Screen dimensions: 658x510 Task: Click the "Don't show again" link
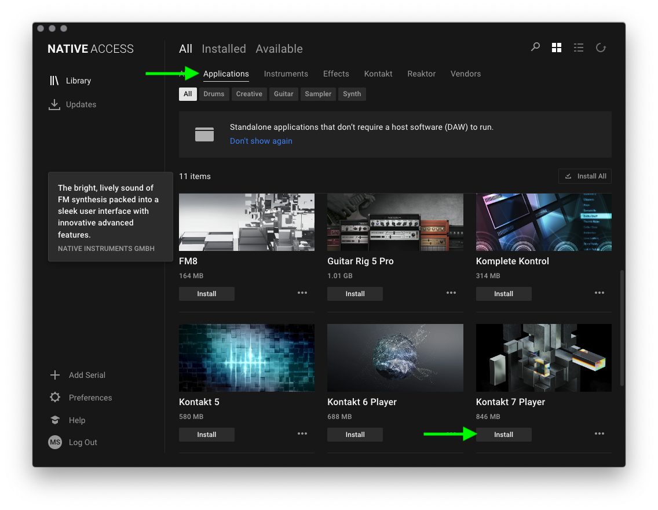(x=261, y=141)
